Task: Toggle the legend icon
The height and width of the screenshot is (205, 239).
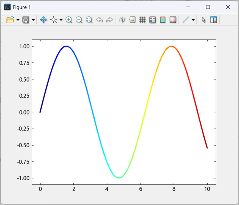Action: pos(153,20)
